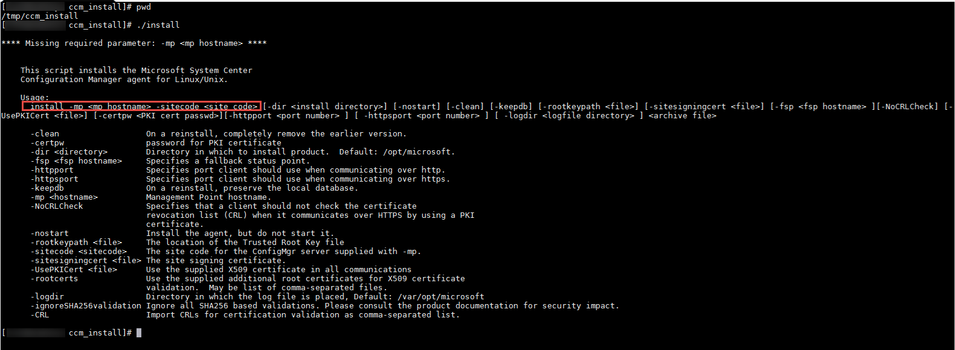Click the './install' command on the prompt line
Viewport: 955px width, 350px height.
pyautogui.click(x=158, y=25)
